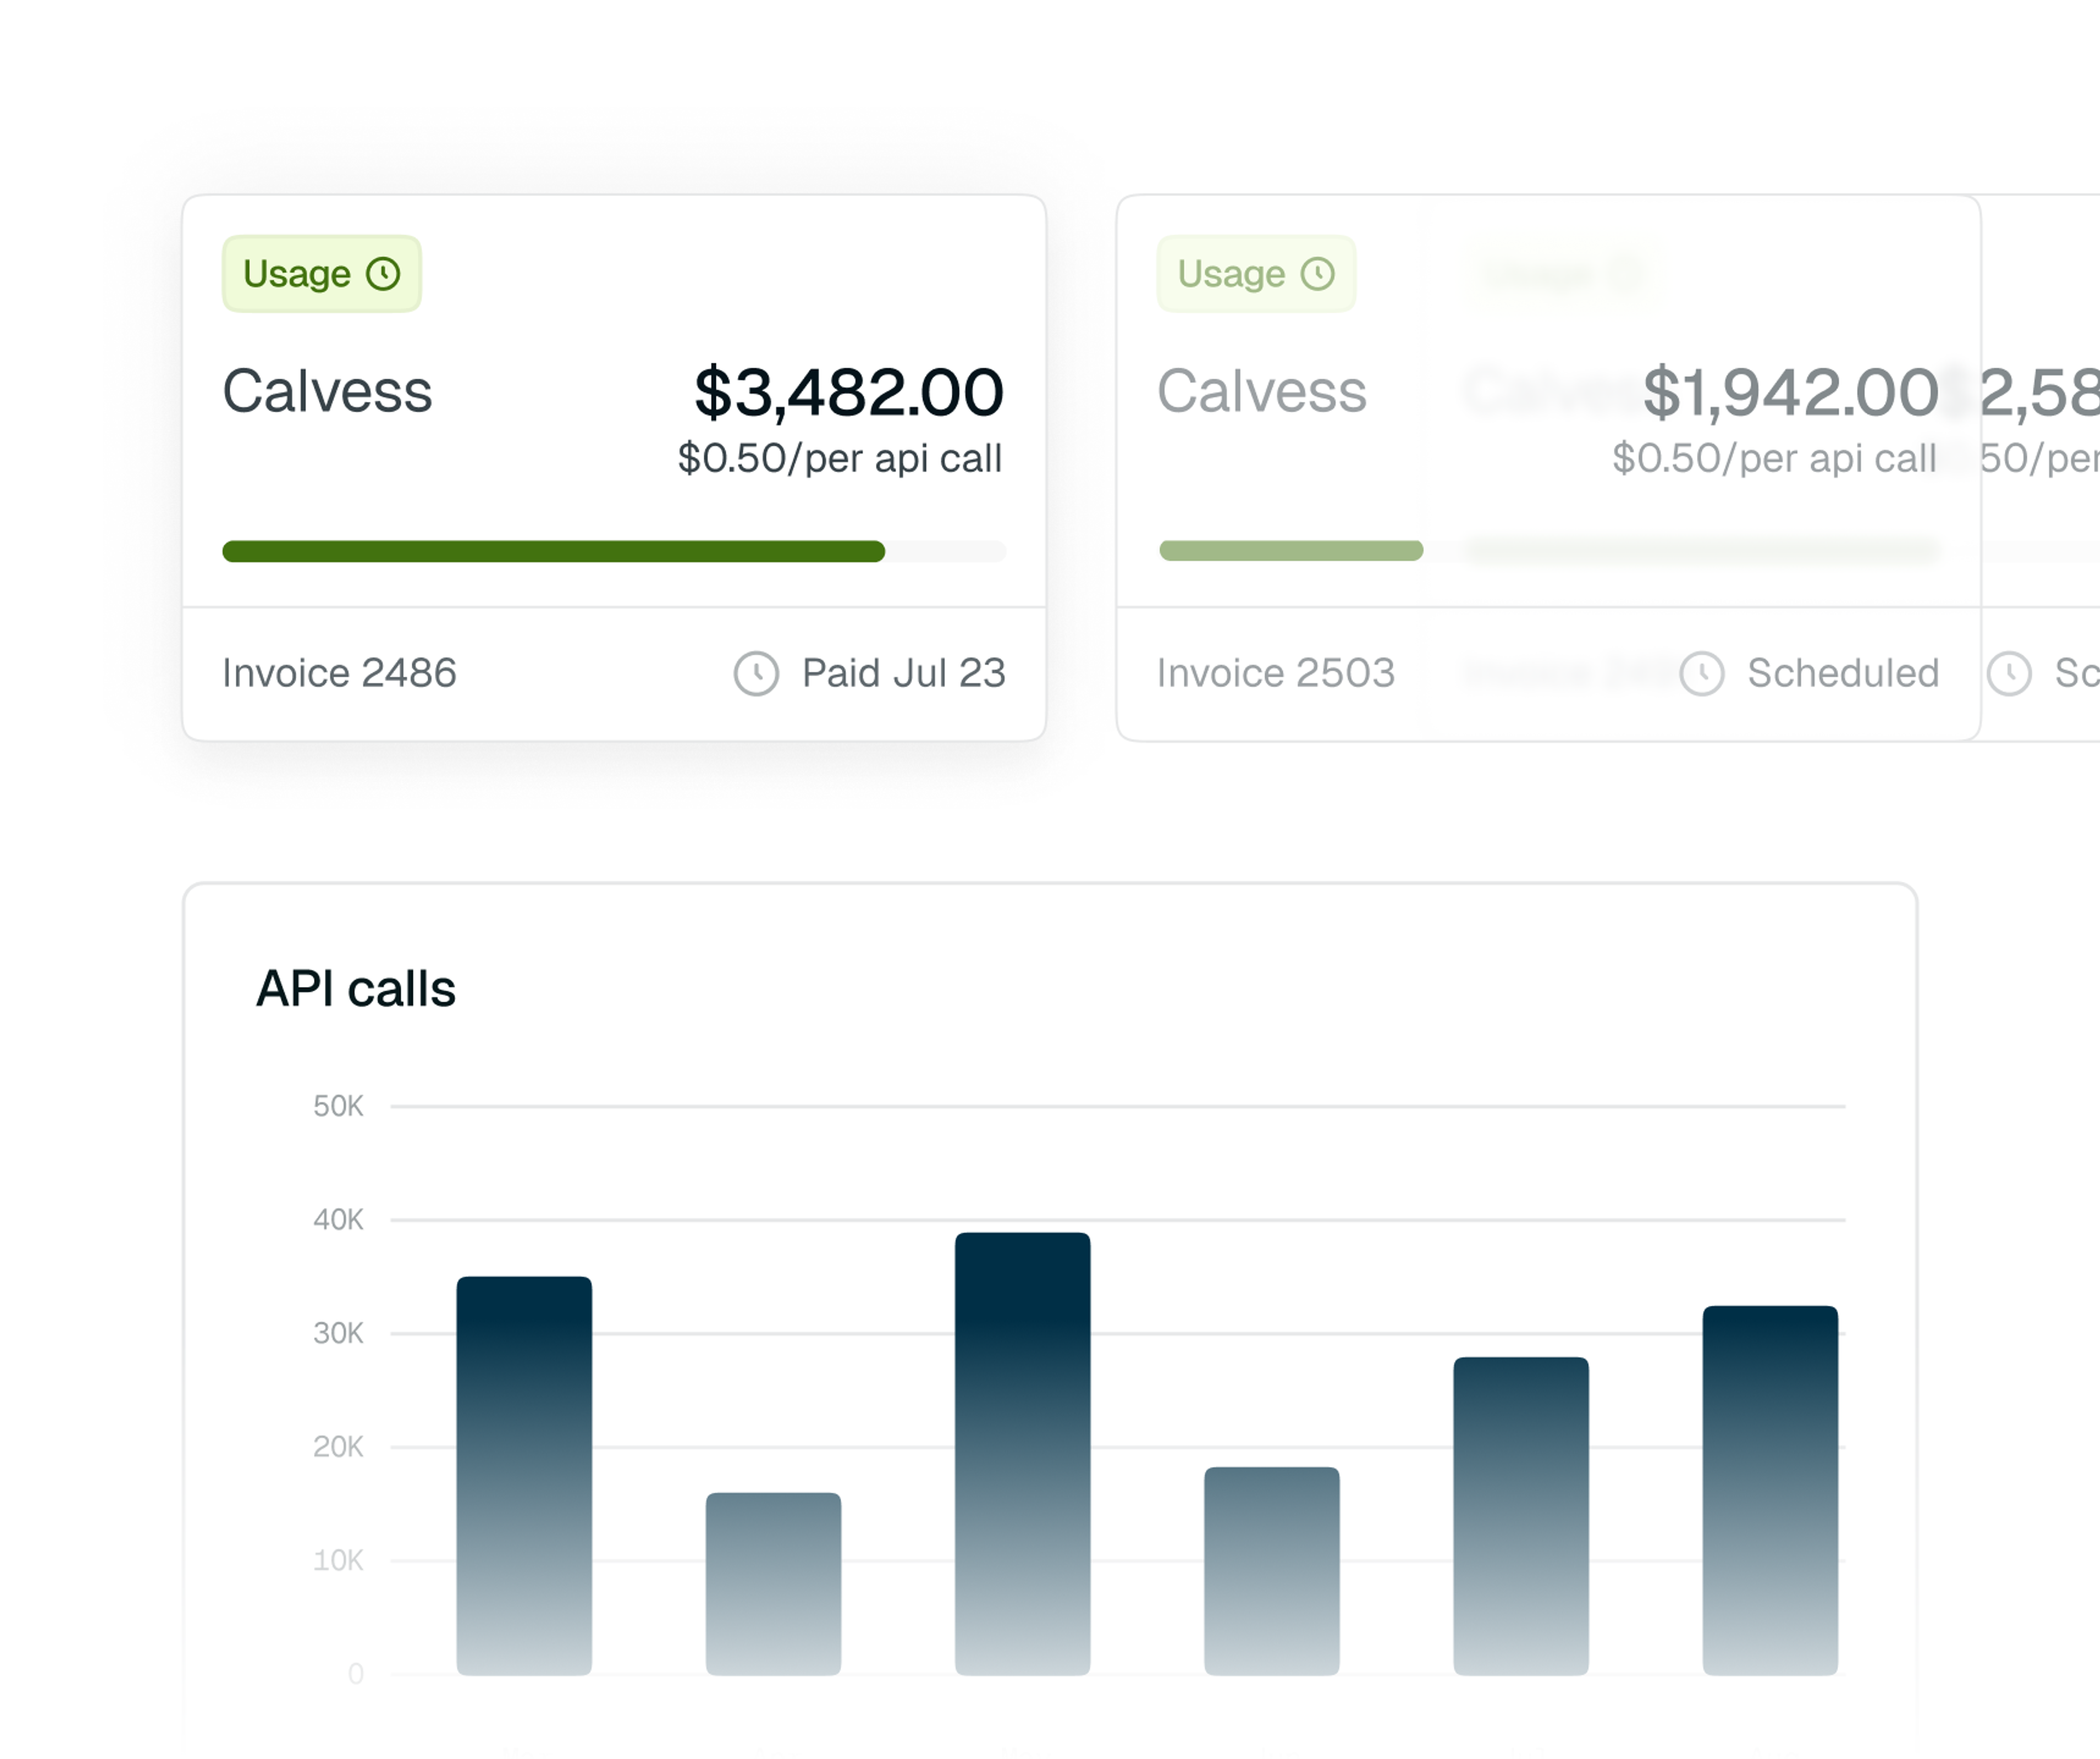Viewport: 2100px width, 1759px height.
Task: Click Calvess name on Invoice 2486 card
Action: point(327,391)
